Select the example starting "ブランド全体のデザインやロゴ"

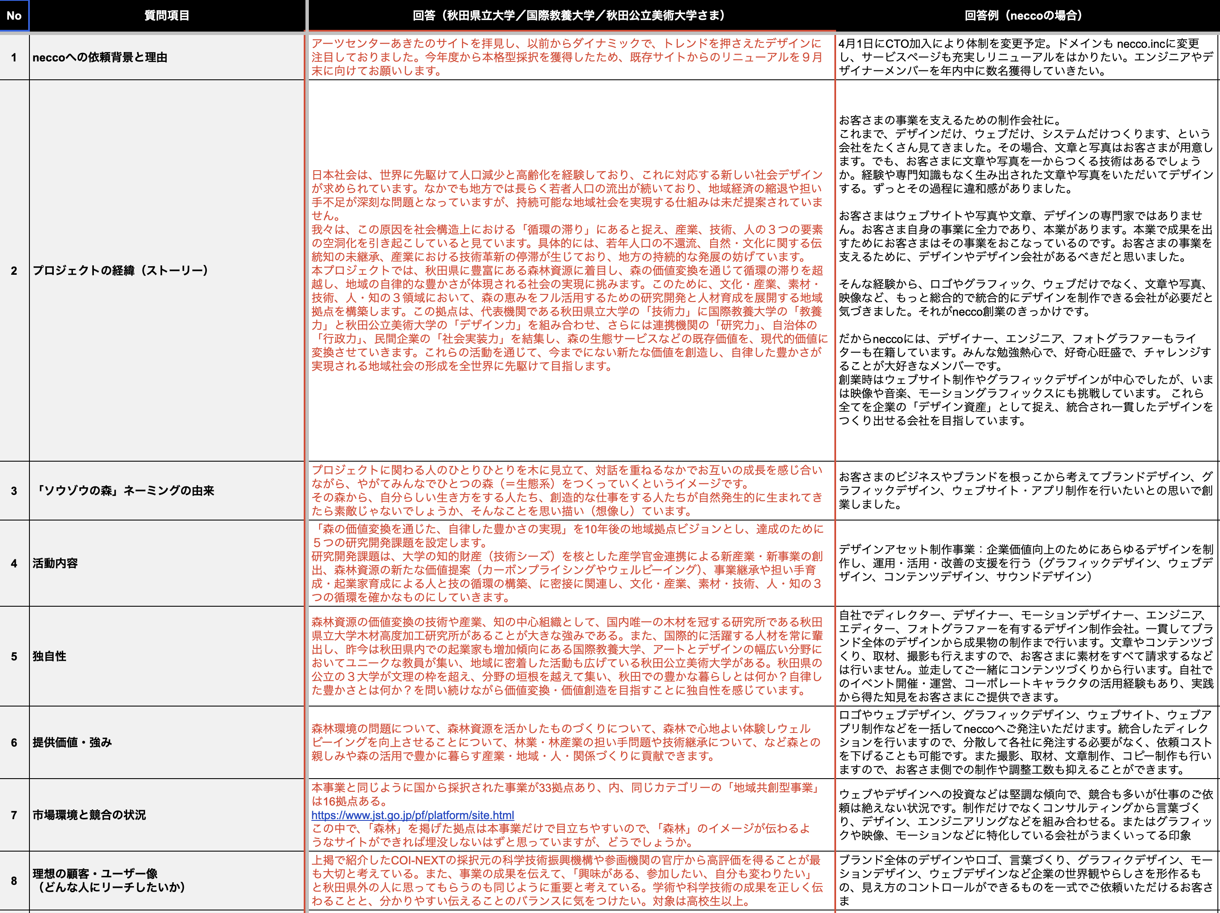point(1027,881)
